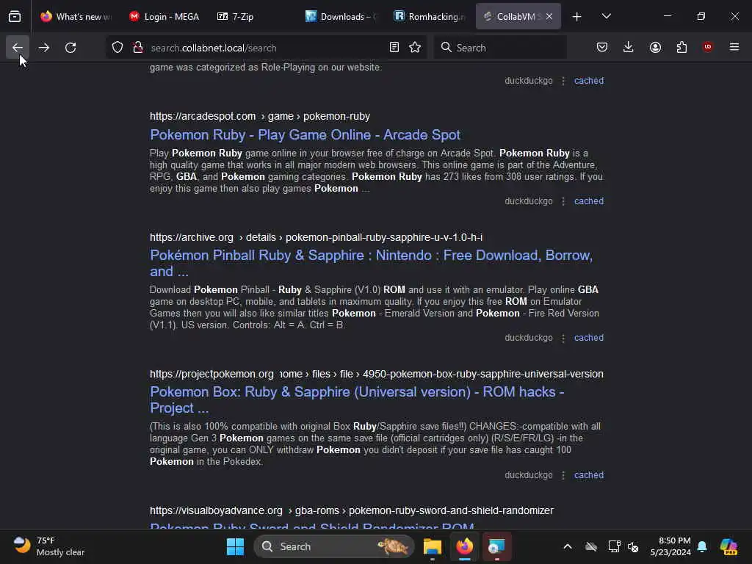Click the Firefox taskbar icon
The image size is (752, 564).
click(464, 546)
